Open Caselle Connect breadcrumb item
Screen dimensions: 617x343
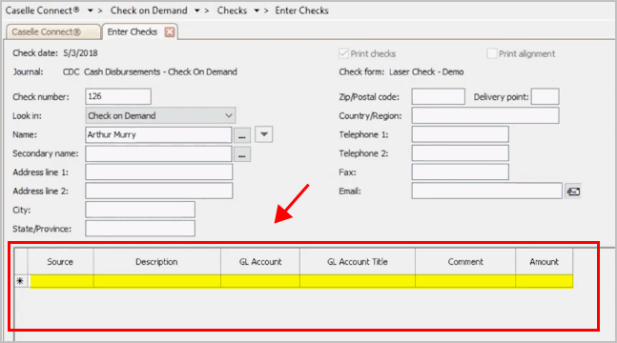coord(43,10)
